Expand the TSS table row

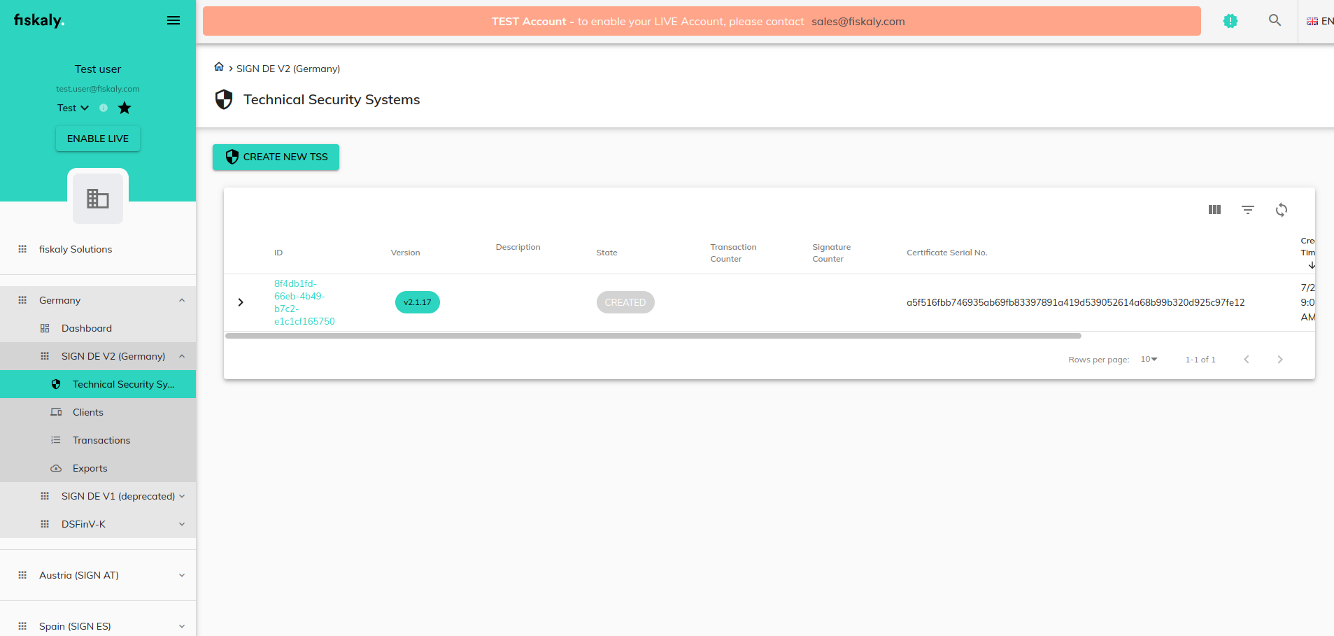(241, 302)
